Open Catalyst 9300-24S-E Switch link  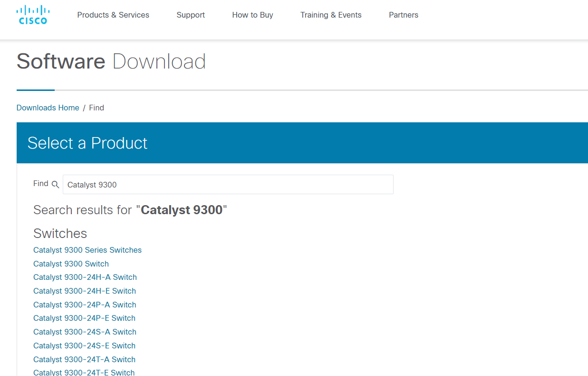(84, 346)
